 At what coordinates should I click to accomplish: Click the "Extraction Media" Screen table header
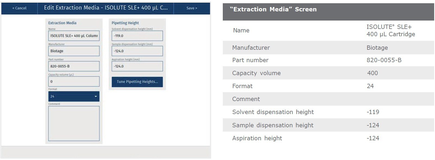273,9
